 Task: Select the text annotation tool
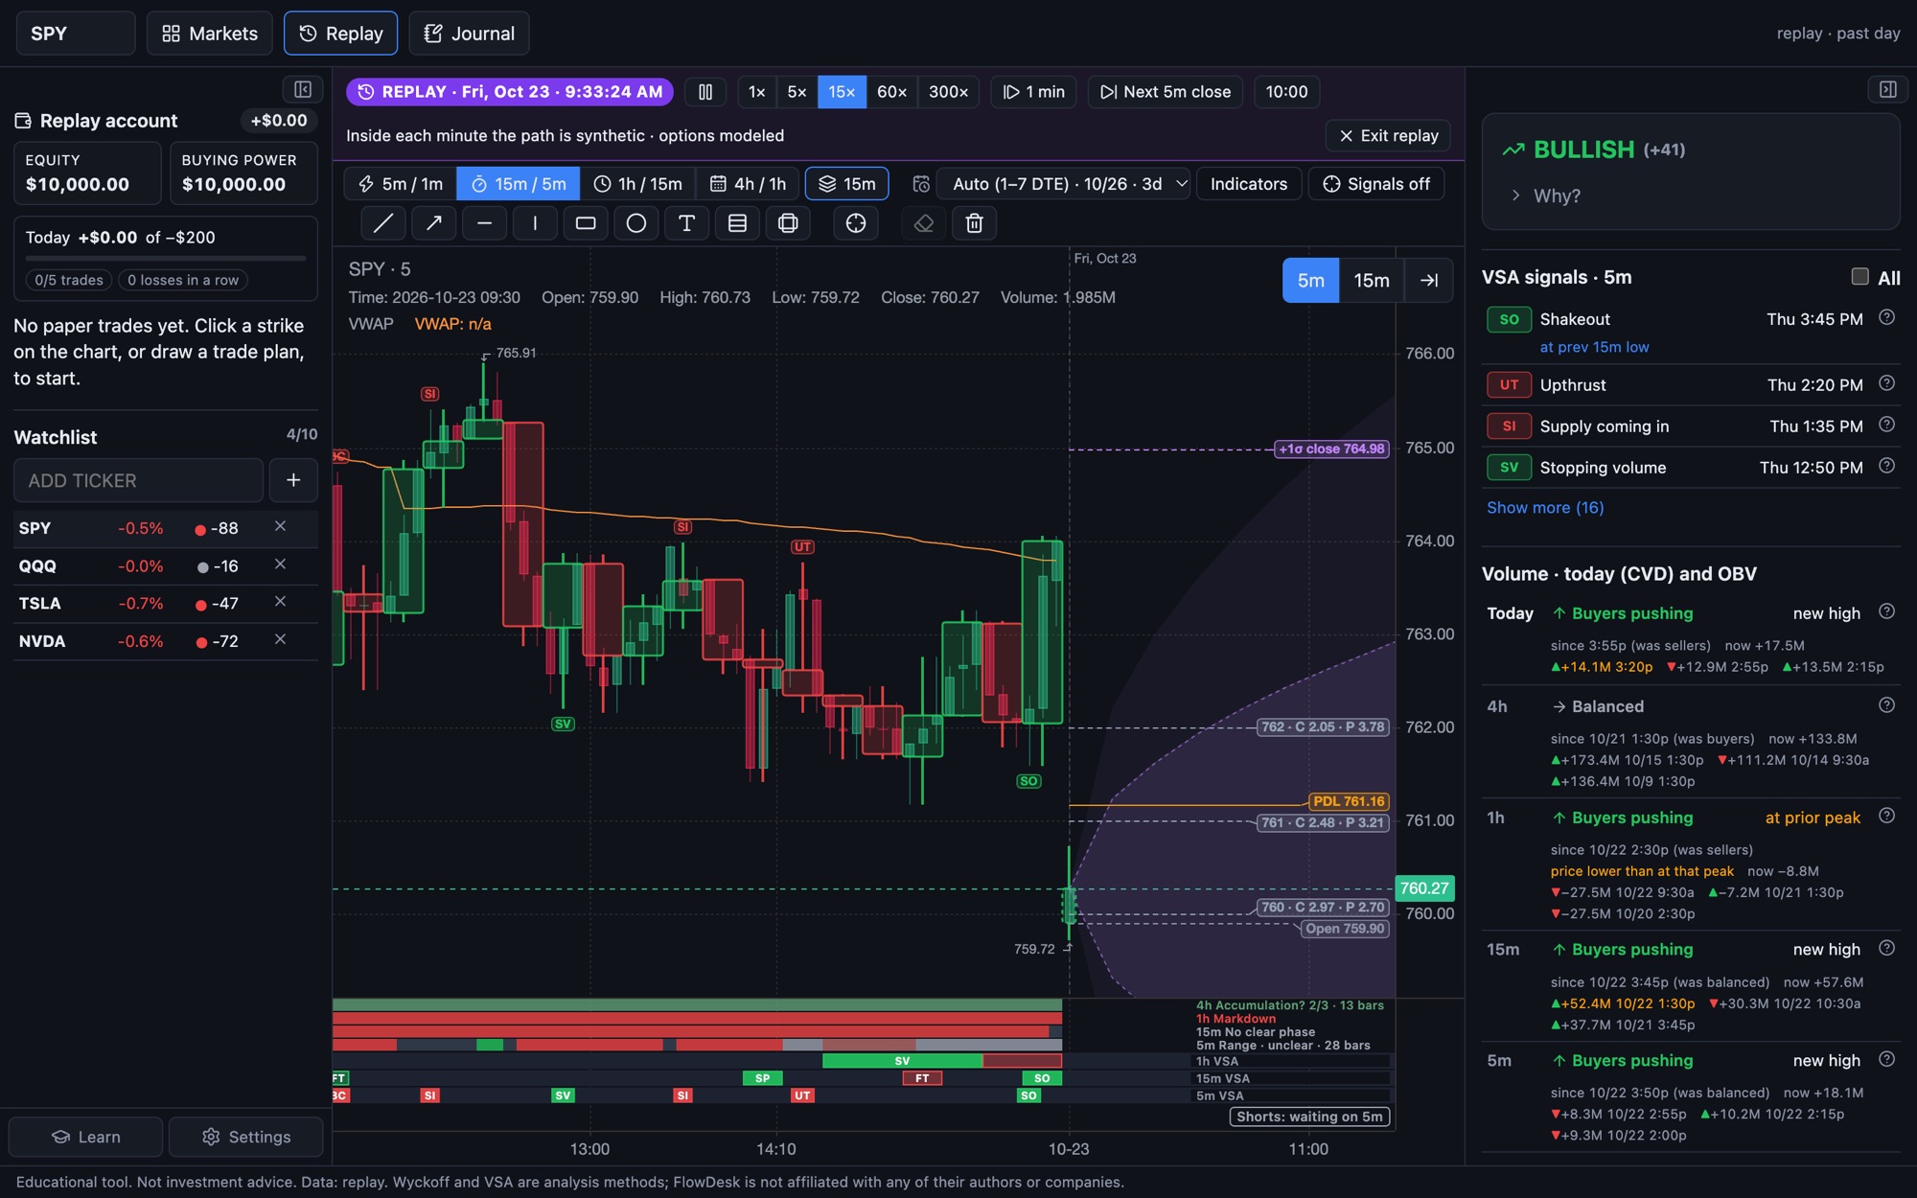point(686,223)
